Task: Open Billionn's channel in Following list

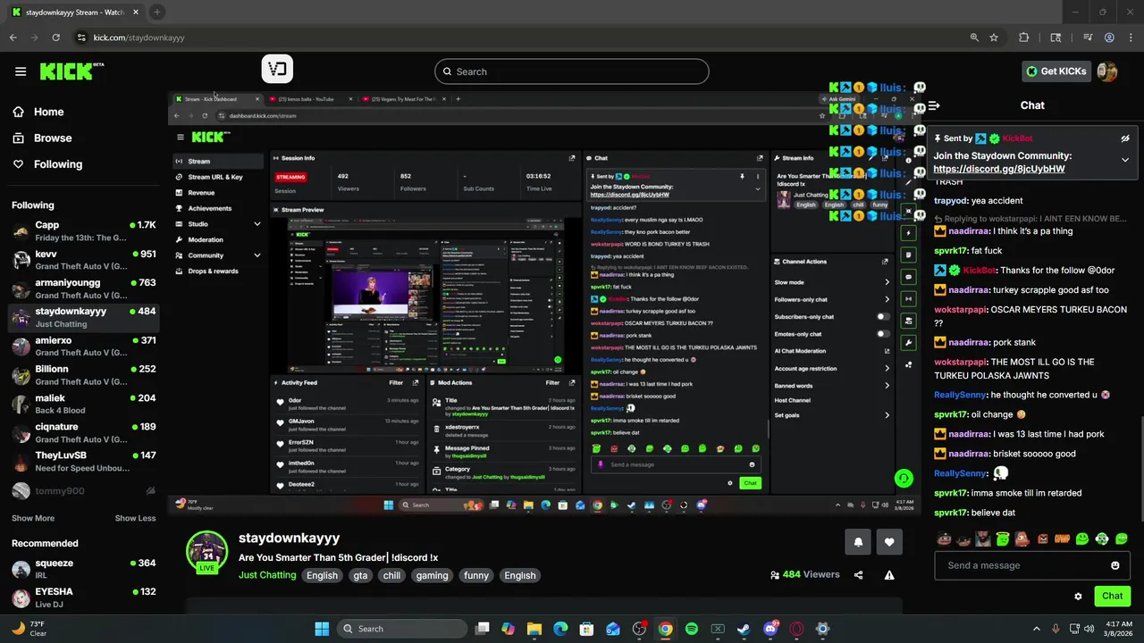Action: tap(84, 375)
